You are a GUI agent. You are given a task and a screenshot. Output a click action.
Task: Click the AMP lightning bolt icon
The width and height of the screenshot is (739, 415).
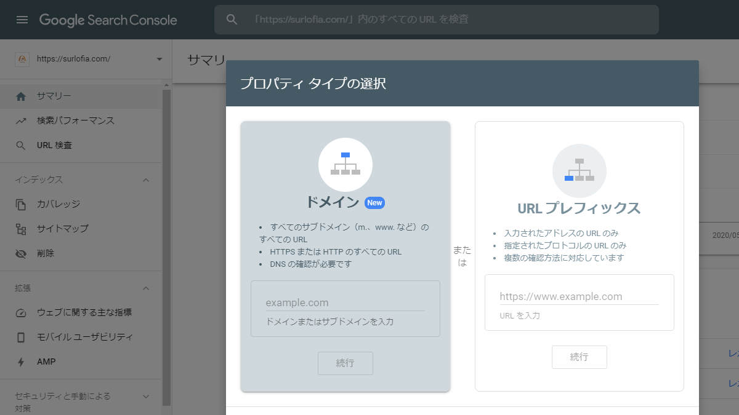coord(21,362)
